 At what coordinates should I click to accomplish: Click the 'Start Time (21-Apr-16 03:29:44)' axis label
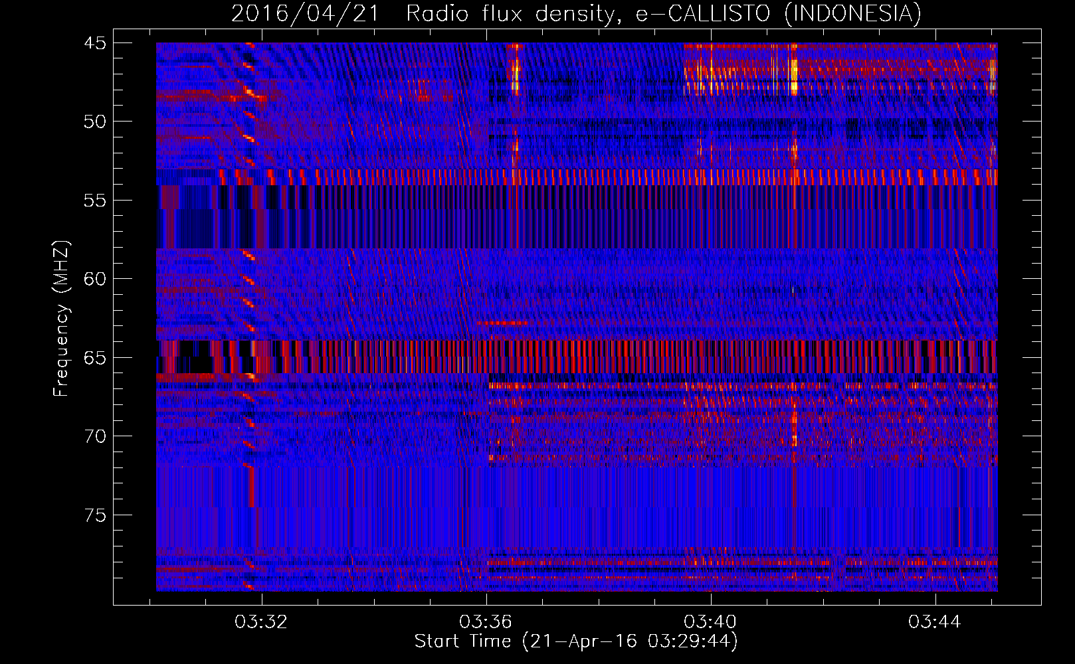(x=576, y=641)
